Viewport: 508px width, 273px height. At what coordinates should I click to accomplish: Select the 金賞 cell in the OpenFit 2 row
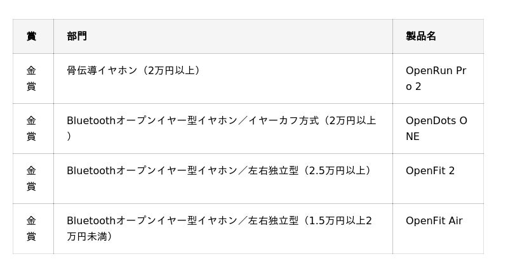click(x=31, y=179)
